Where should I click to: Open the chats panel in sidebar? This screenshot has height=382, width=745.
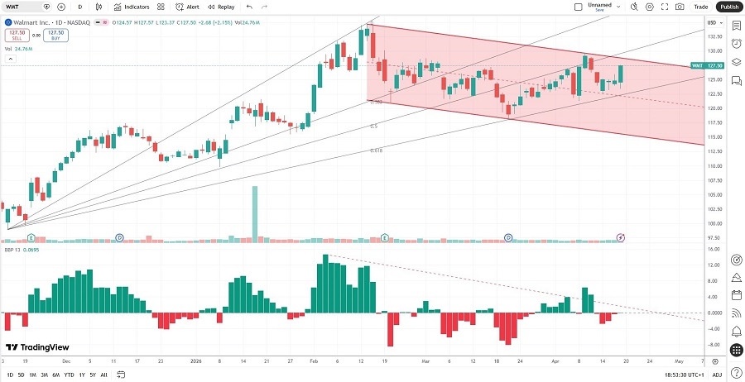pos(737,81)
